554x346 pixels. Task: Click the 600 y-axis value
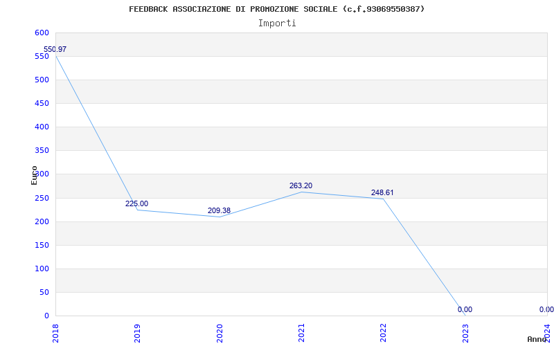tap(42, 33)
